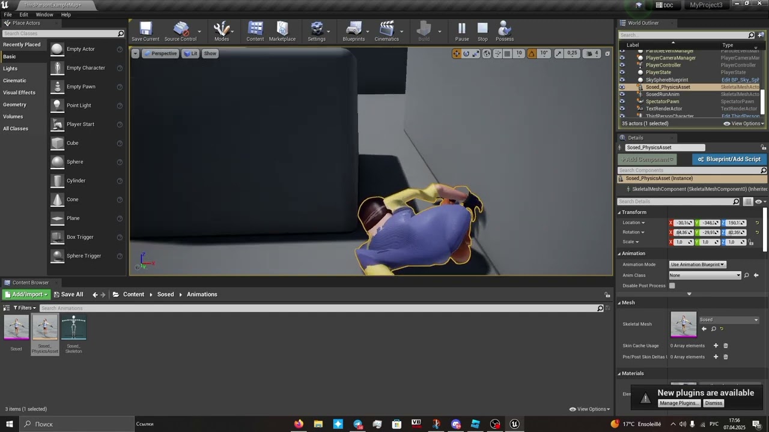Select the Sosed_Skeleton asset thumbnail
The height and width of the screenshot is (432, 769).
coord(74,328)
